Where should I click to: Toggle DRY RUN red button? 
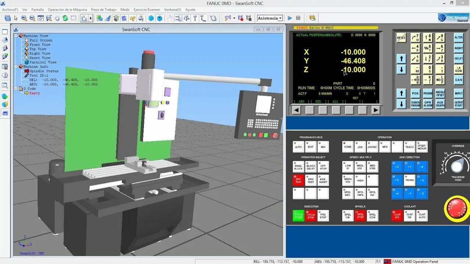coord(298,180)
